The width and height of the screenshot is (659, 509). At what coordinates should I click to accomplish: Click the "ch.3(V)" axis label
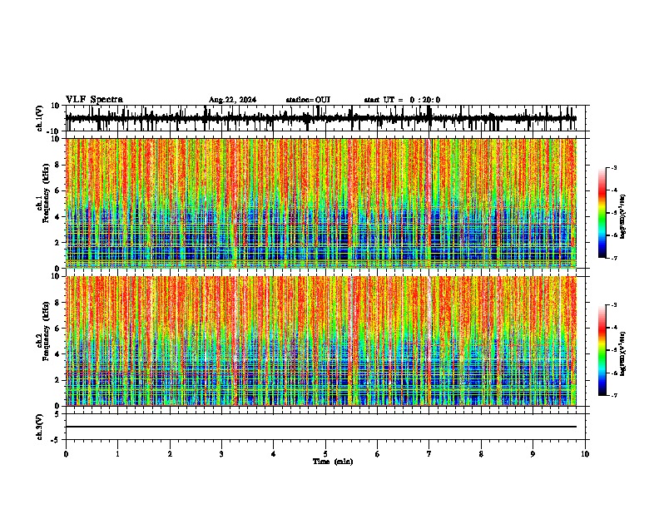click(40, 427)
